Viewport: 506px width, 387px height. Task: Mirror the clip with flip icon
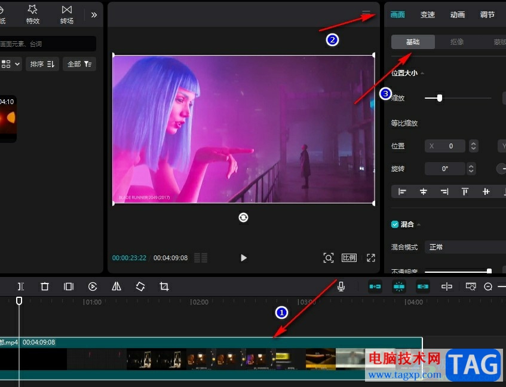coord(116,287)
